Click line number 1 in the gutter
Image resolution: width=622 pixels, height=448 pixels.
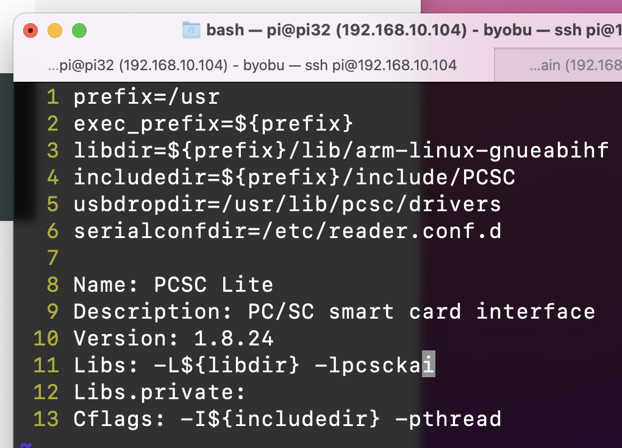pyautogui.click(x=52, y=97)
